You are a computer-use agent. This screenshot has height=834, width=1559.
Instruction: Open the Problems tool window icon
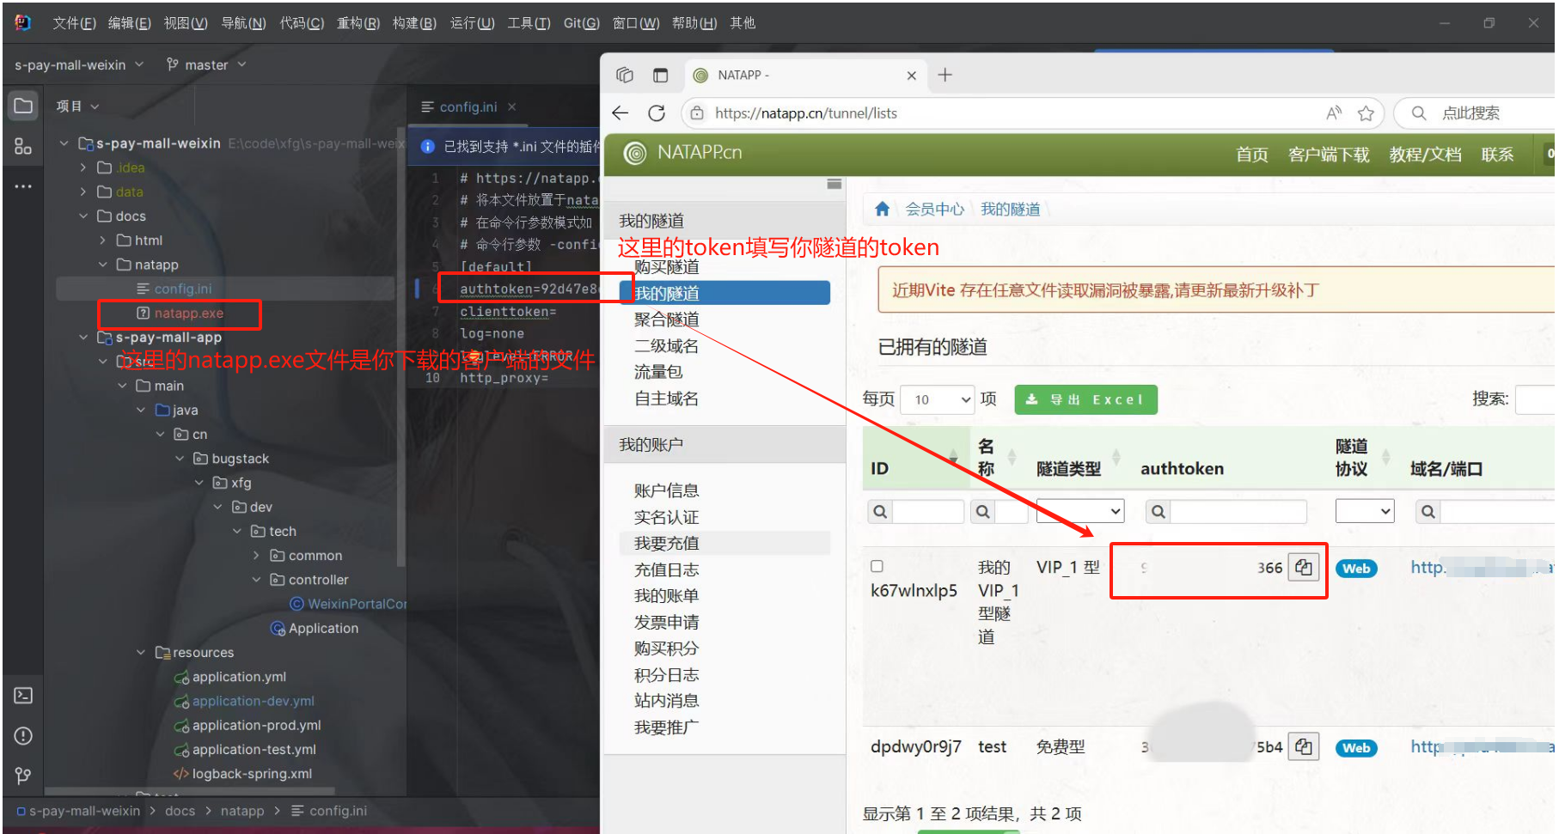click(x=23, y=735)
